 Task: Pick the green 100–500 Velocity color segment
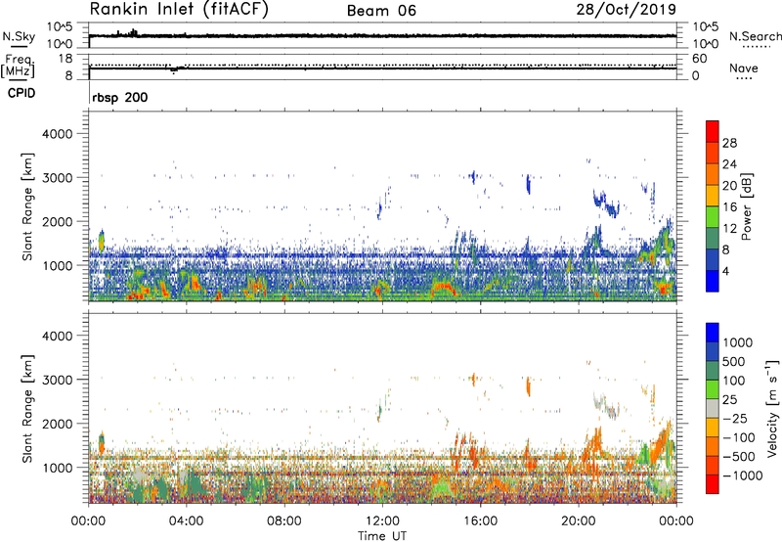coord(713,371)
